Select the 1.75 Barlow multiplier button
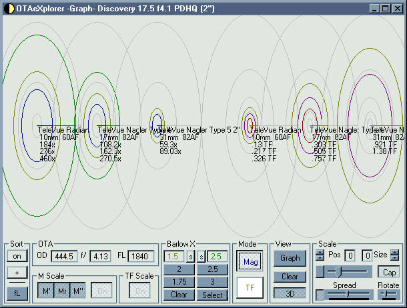407x308 pixels. [x=179, y=282]
